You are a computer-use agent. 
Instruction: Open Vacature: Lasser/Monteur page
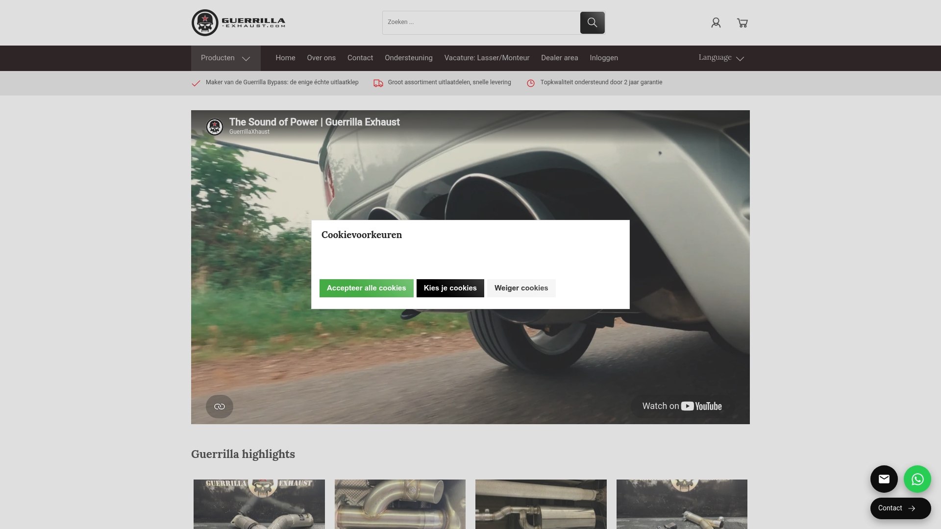pyautogui.click(x=487, y=58)
